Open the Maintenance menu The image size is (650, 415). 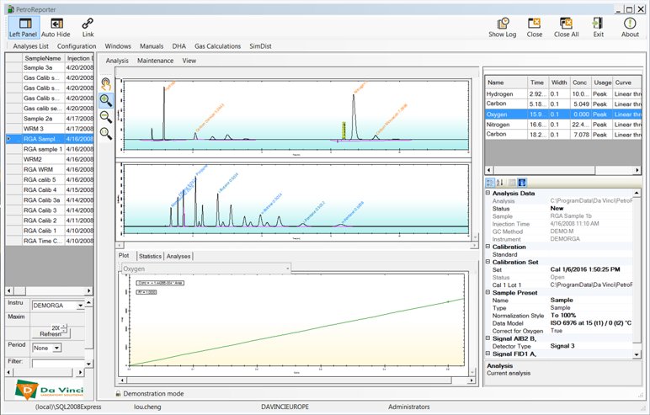click(156, 61)
